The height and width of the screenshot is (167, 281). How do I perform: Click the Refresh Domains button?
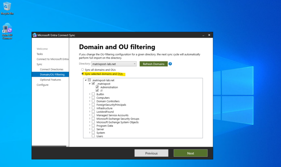[154, 64]
